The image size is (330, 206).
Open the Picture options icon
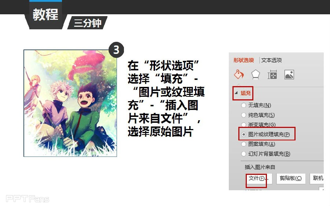289,75
